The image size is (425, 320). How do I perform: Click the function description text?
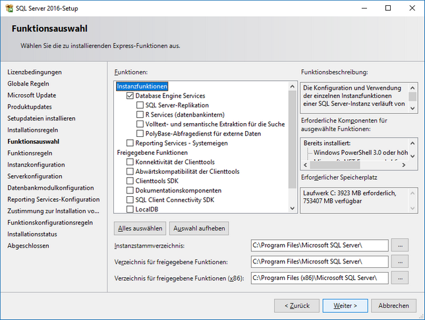354,96
